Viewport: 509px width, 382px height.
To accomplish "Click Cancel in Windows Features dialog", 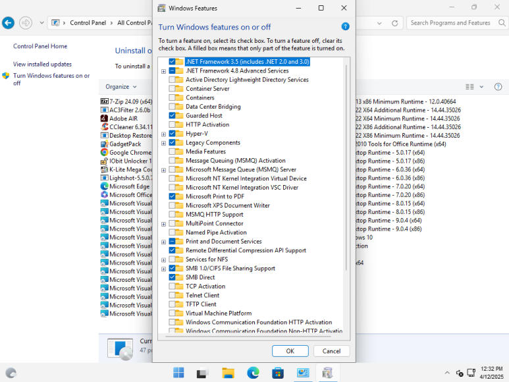I will pyautogui.click(x=331, y=351).
